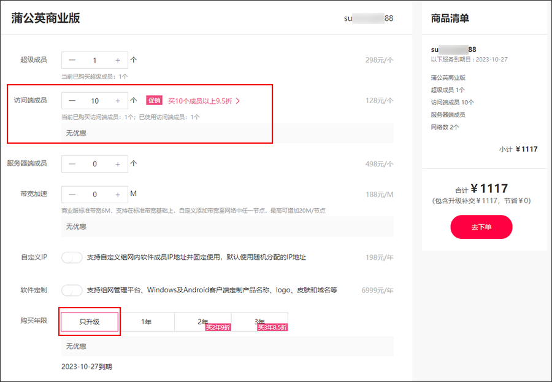Click the 无优惠 box under 购买年限

[x=227, y=346]
